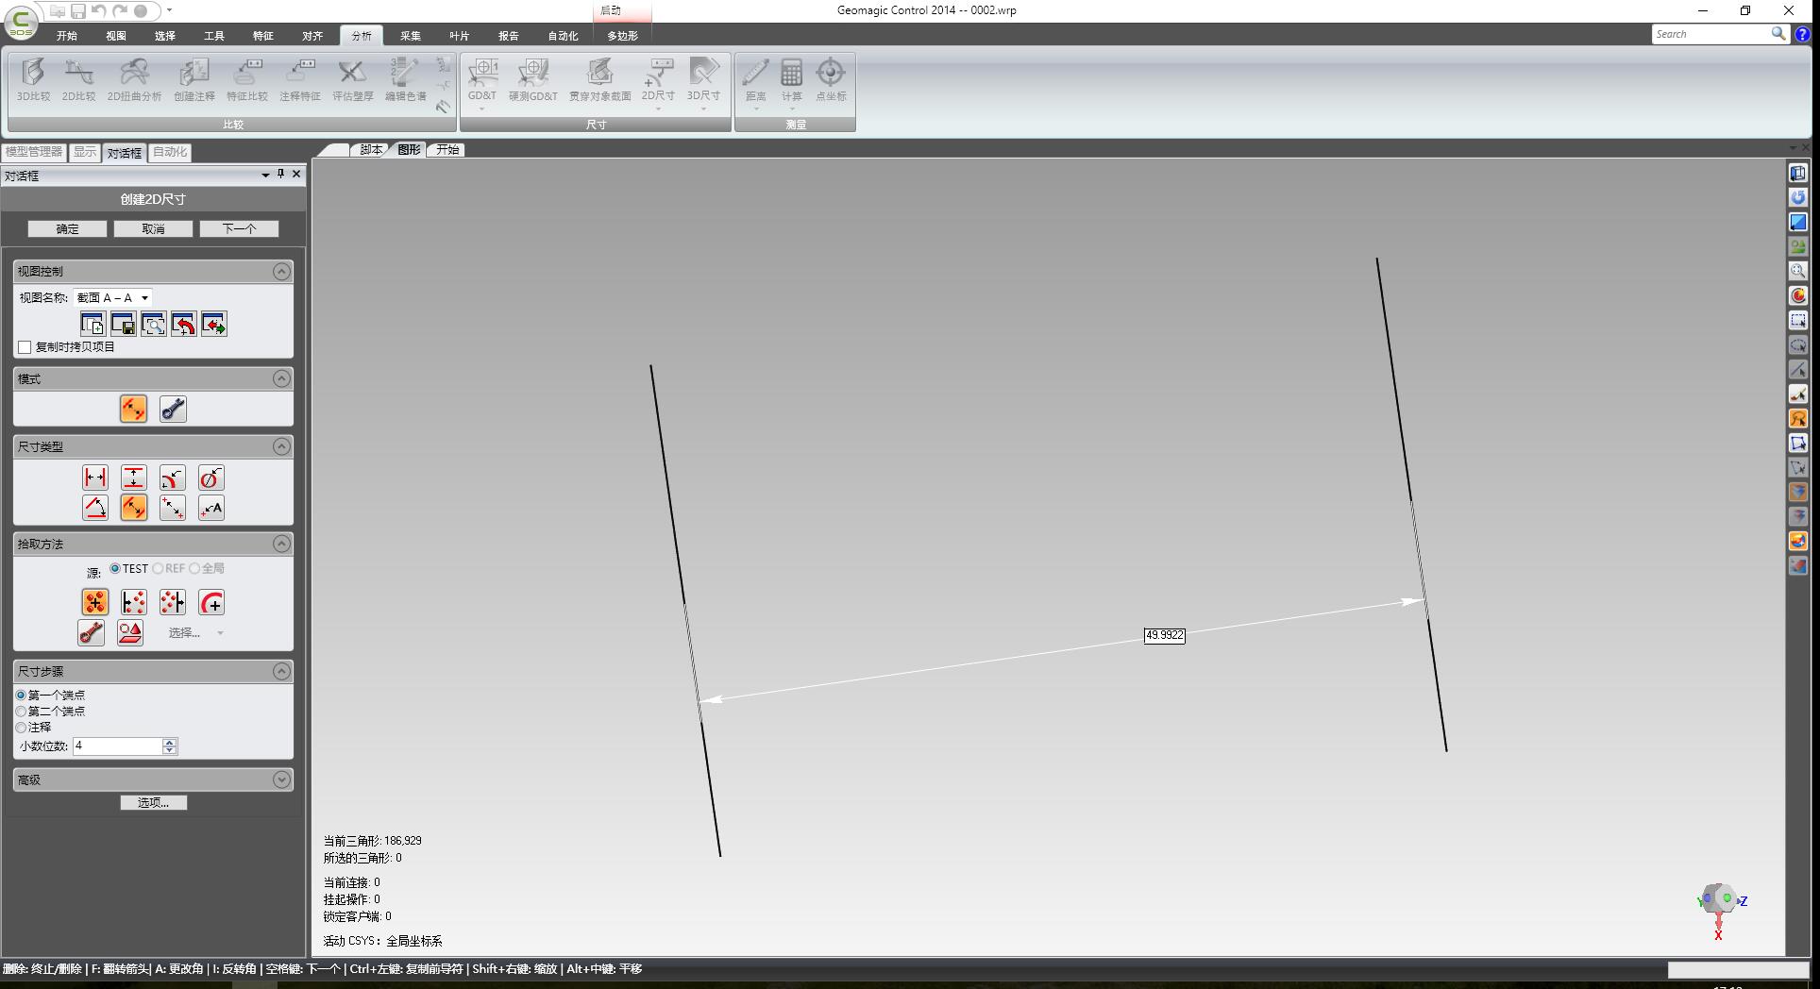
Task: Switch to the 模型管理器 panel tab
Action: point(34,152)
